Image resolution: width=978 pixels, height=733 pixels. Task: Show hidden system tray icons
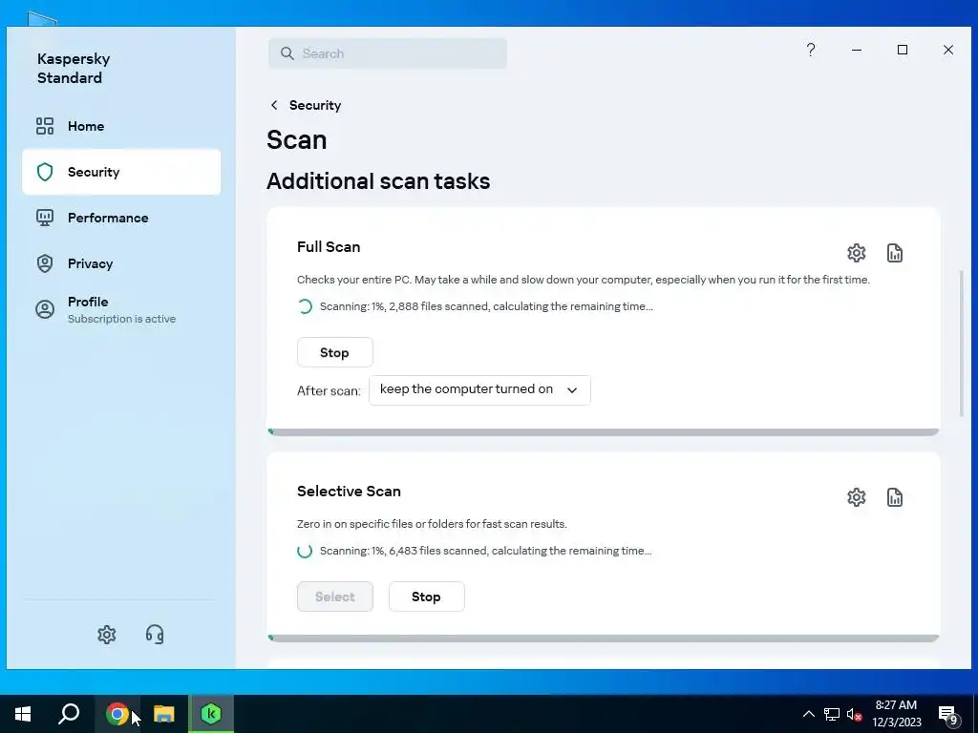click(808, 714)
